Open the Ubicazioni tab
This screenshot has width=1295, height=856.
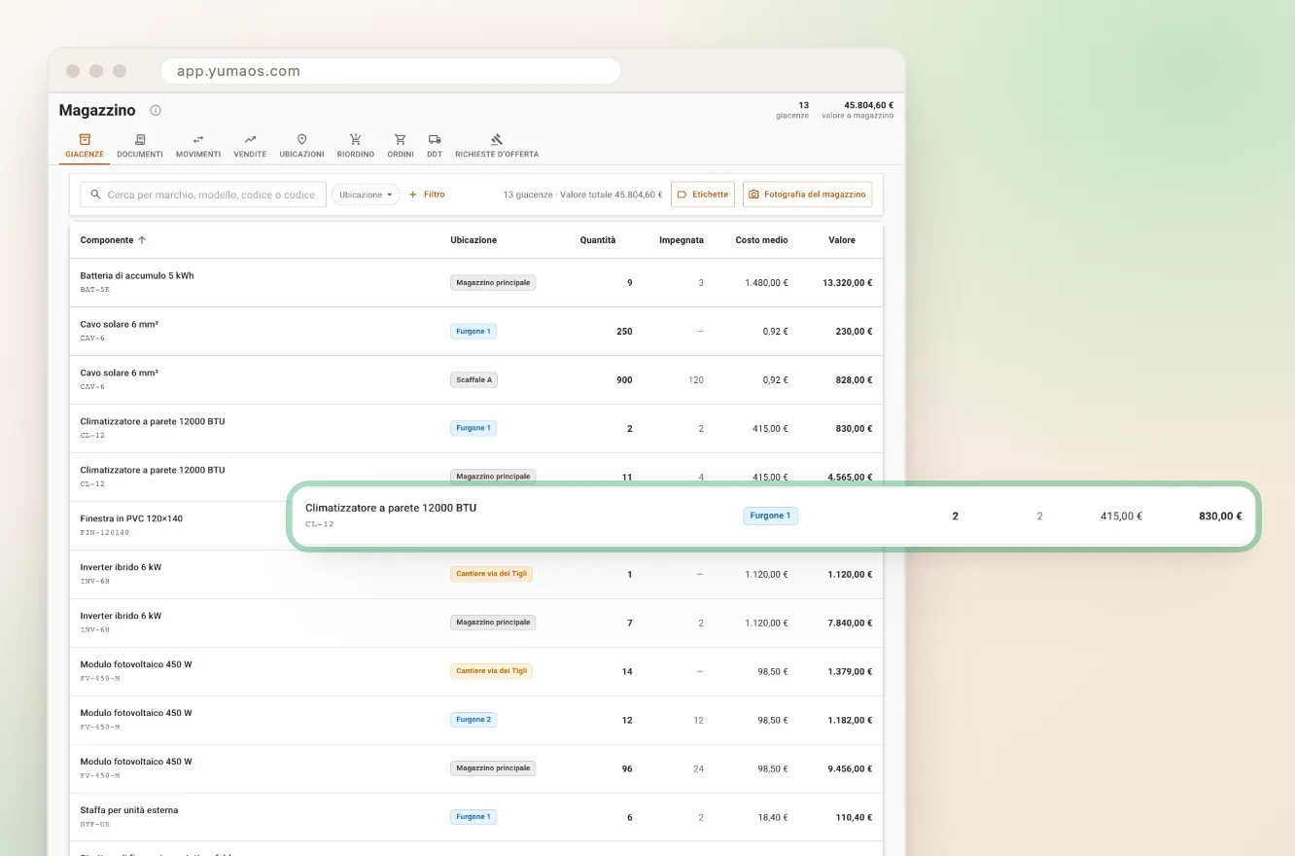click(301, 147)
